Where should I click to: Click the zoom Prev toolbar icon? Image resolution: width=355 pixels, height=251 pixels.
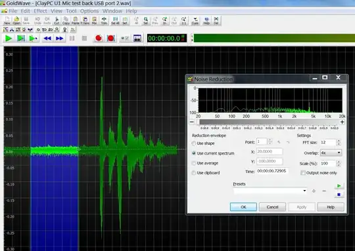click(x=155, y=20)
